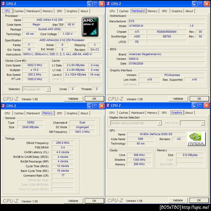Viewport: 211px width, 211px height.
Task: Click the BIOS Date value 07/06/2009
Action: 166,63
